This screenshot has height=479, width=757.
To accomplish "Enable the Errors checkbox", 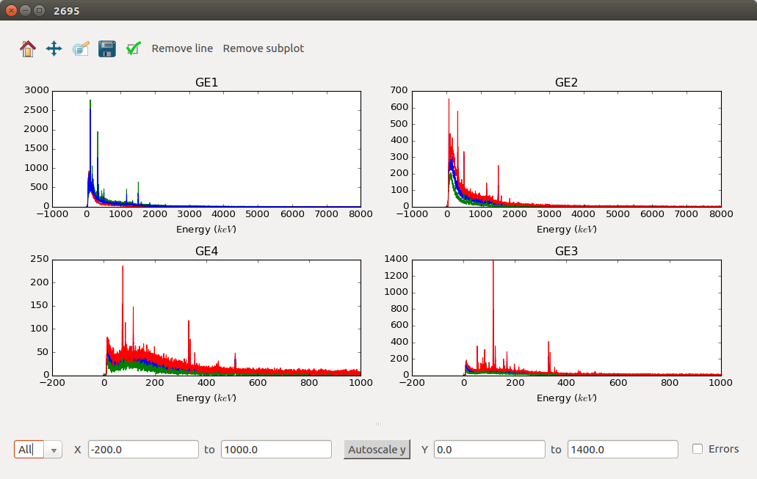I will point(698,449).
